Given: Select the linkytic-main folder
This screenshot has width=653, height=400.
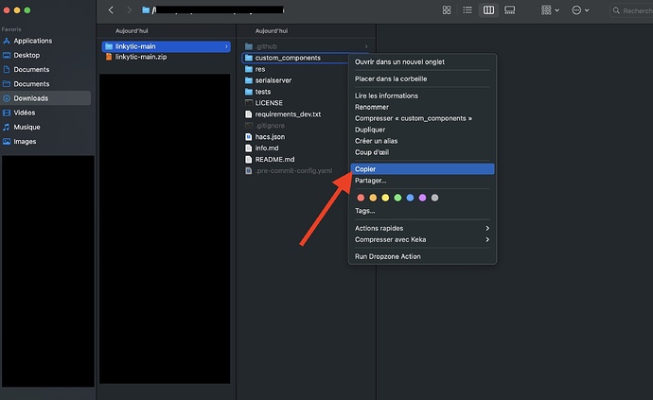Looking at the screenshot, I should coord(167,46).
